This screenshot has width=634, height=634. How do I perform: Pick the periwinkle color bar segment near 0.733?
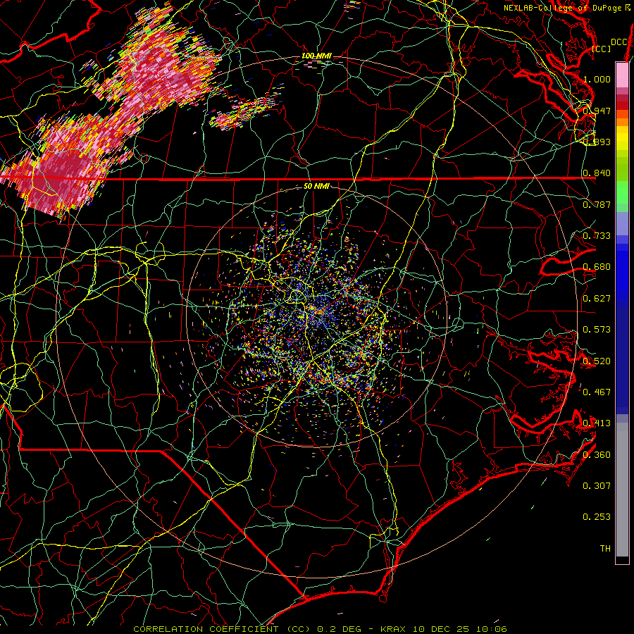click(622, 223)
